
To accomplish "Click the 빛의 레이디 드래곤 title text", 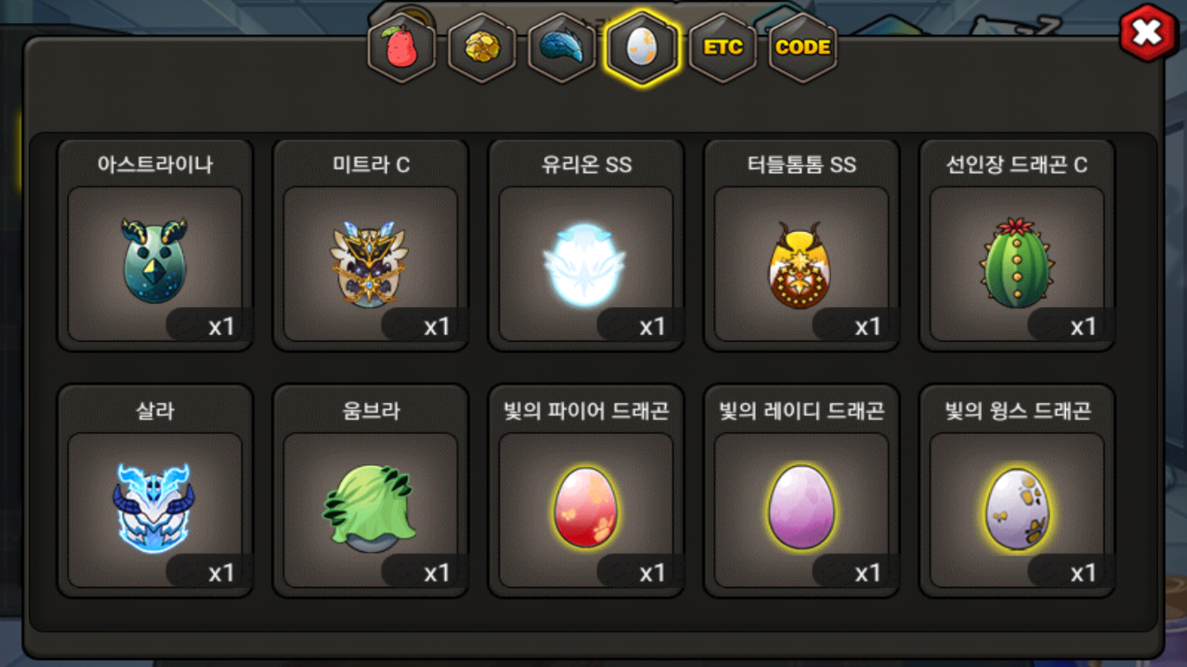I will click(801, 411).
